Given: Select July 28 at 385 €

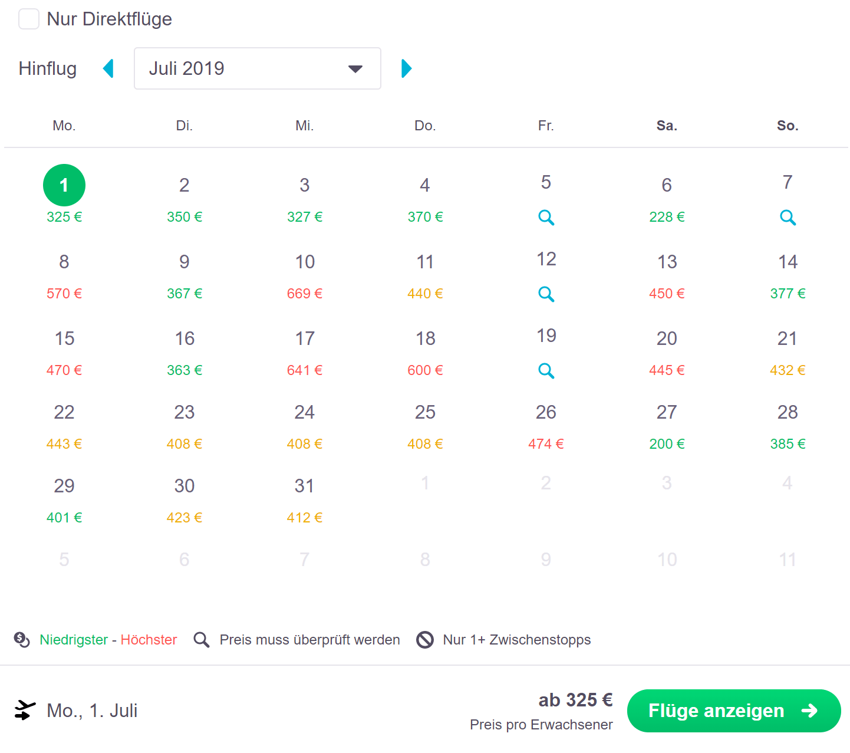Looking at the screenshot, I should tap(788, 426).
